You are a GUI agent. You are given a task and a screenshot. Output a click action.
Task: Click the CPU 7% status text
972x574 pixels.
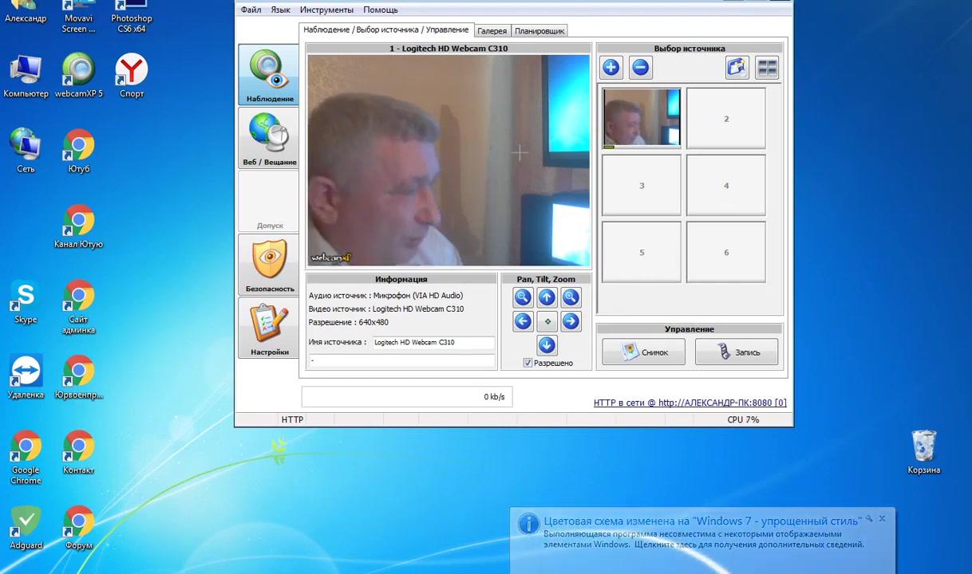pyautogui.click(x=743, y=419)
